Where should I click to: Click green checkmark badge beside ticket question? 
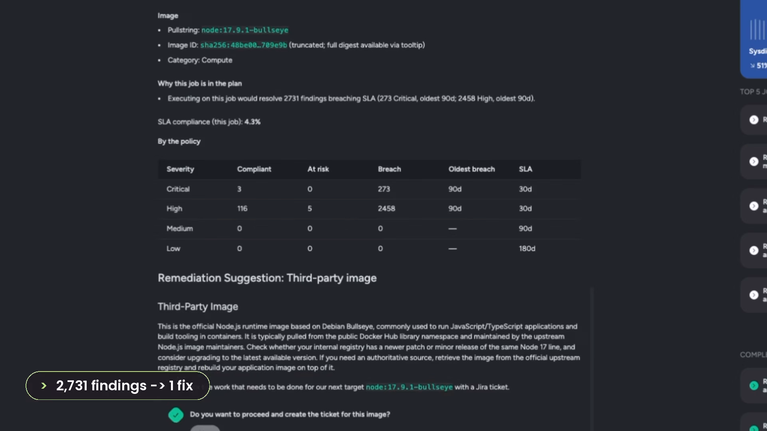(176, 415)
